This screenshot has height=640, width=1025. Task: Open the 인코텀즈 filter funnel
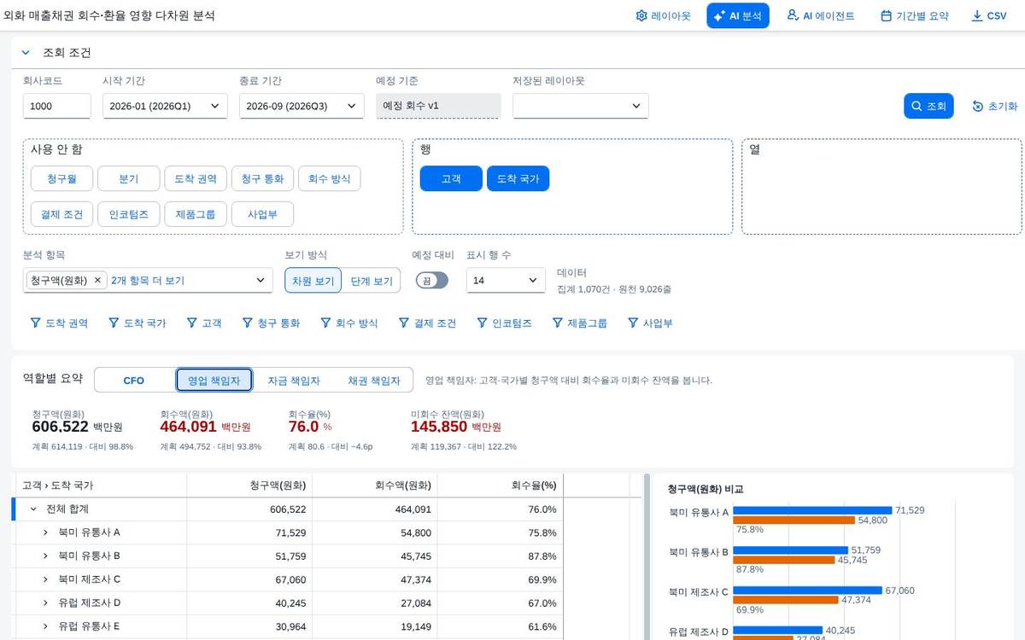[x=483, y=323]
